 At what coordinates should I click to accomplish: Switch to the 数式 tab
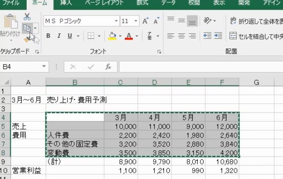(142, 3)
